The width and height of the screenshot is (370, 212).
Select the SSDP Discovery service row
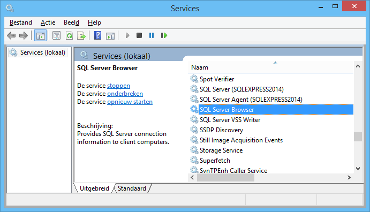pos(271,130)
